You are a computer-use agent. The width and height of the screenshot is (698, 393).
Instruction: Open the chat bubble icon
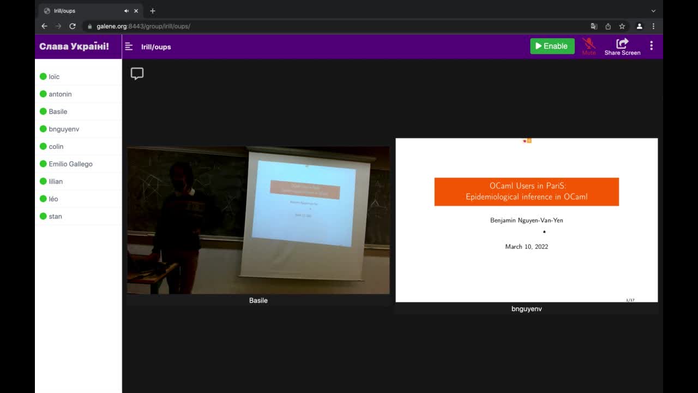(x=137, y=74)
